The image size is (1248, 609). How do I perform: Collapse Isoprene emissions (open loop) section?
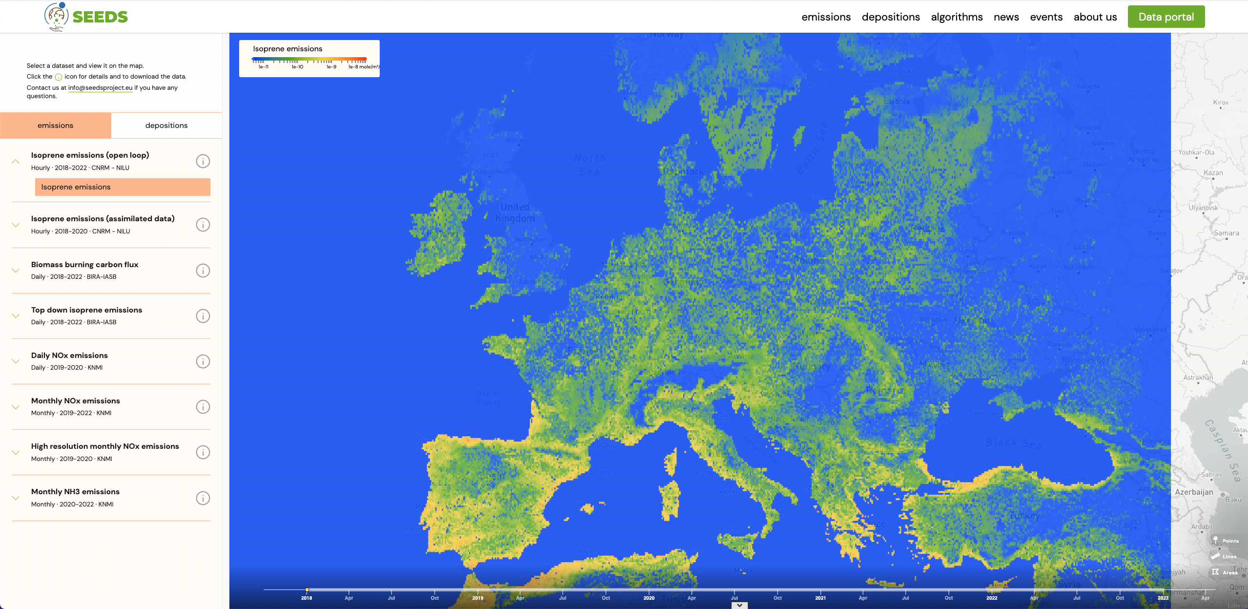click(x=16, y=161)
